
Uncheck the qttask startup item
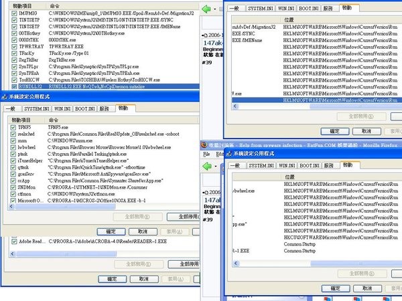click(x=13, y=167)
